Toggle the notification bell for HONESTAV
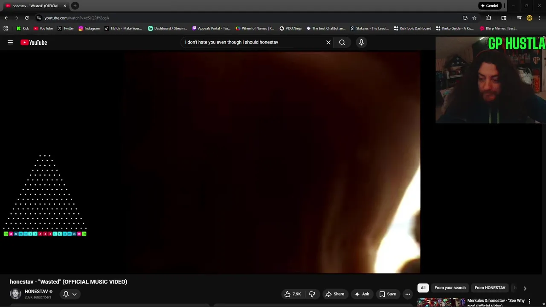Screen dimensions: 546x307 pyautogui.click(x=66, y=294)
